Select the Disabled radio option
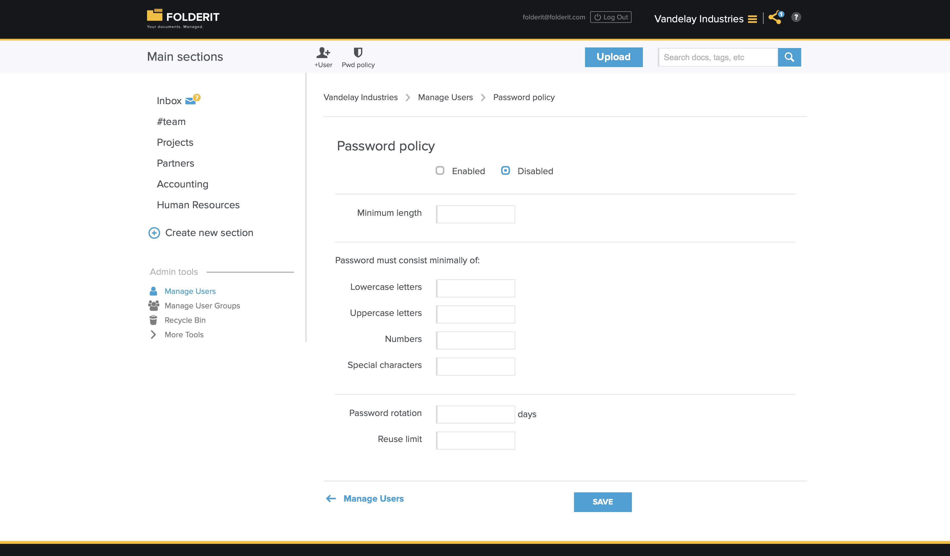 pyautogui.click(x=505, y=171)
